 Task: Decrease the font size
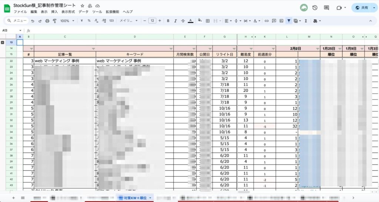(145, 21)
